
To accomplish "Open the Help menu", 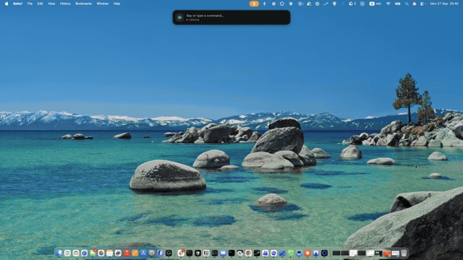I will pyautogui.click(x=116, y=4).
